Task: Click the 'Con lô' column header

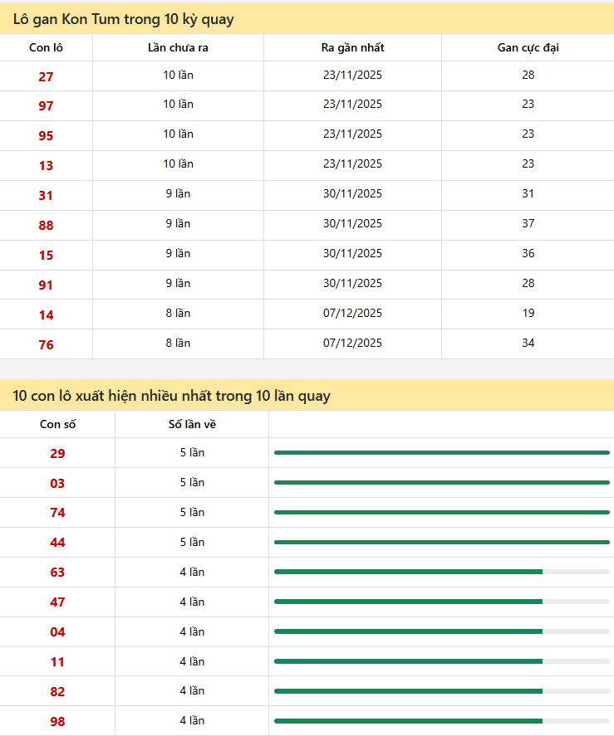Action: tap(46, 47)
